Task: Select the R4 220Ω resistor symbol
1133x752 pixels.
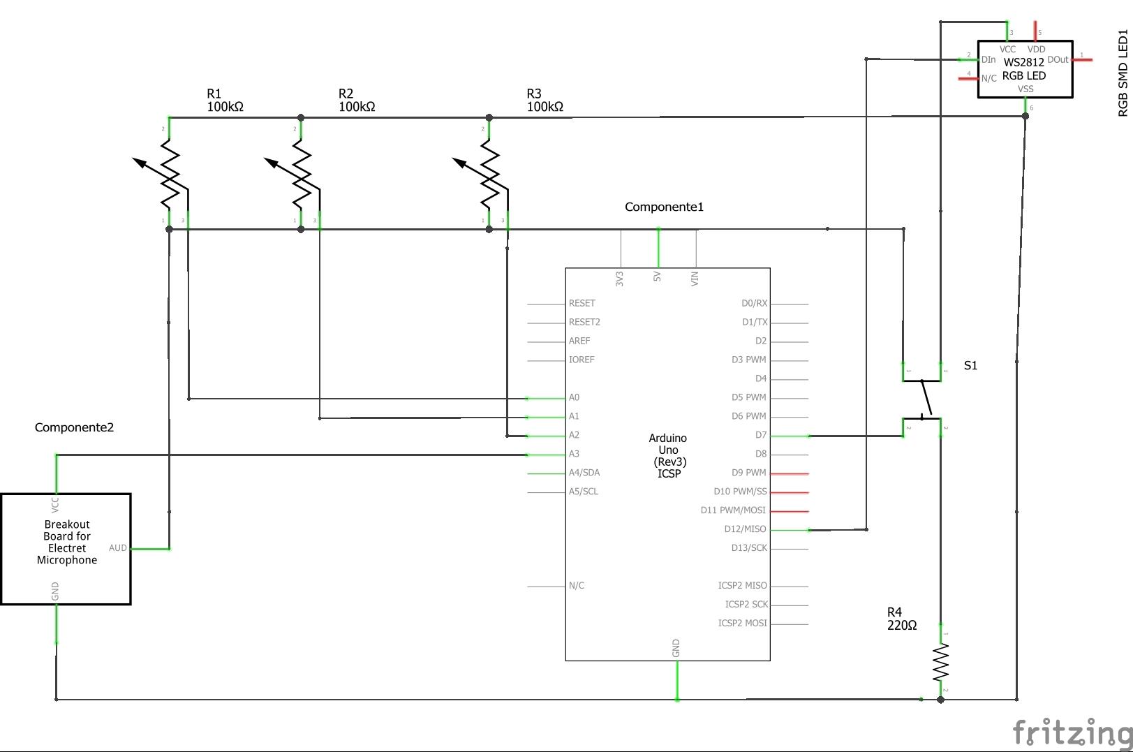Action: (x=941, y=663)
